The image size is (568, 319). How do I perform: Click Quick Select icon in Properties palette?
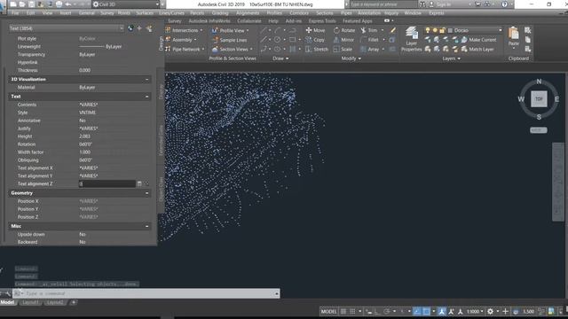point(149,28)
